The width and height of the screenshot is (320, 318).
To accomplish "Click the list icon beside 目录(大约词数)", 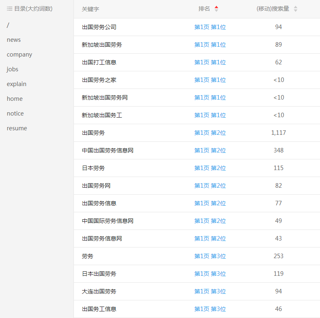I will tap(9, 9).
